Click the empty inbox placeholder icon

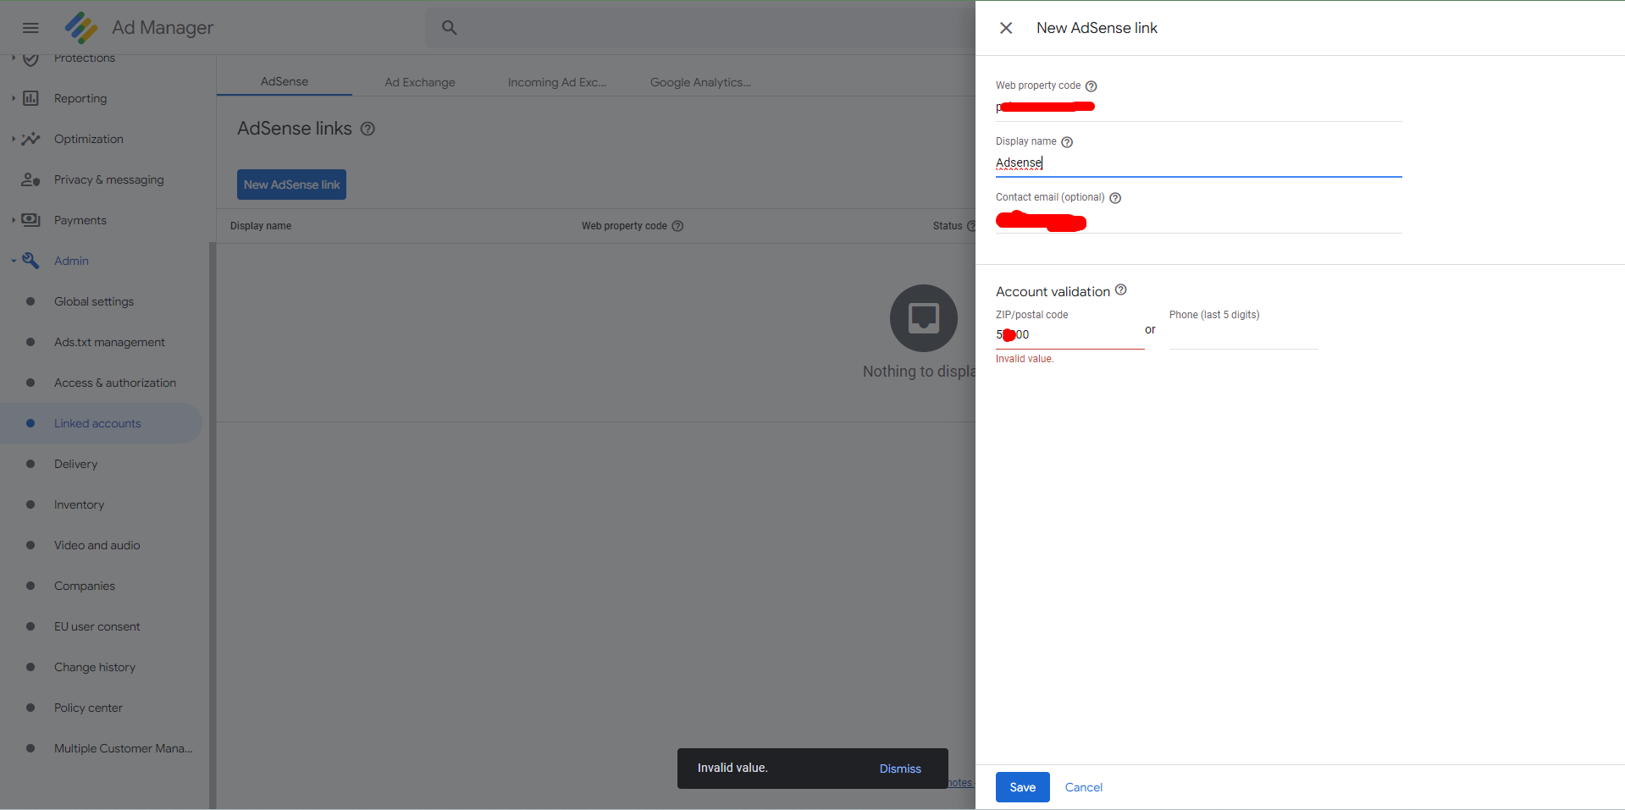[924, 318]
